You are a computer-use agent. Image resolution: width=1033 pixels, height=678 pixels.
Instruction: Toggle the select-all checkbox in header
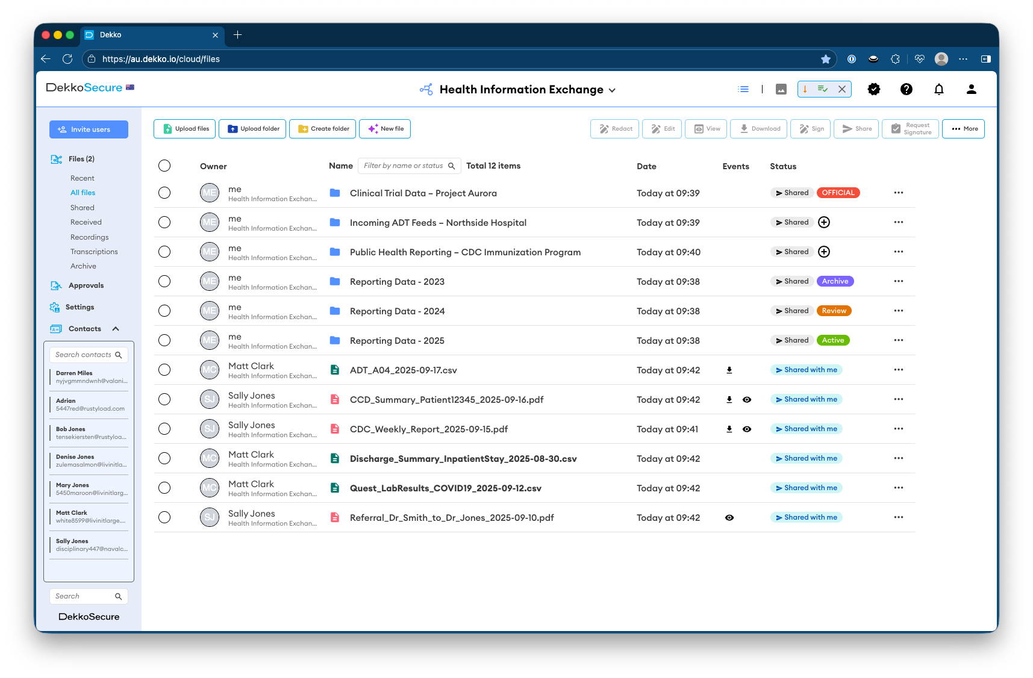[164, 166]
